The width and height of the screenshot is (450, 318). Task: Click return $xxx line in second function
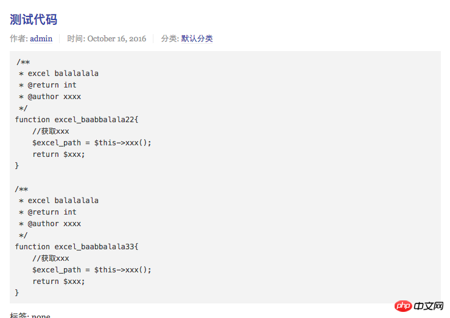click(58, 282)
